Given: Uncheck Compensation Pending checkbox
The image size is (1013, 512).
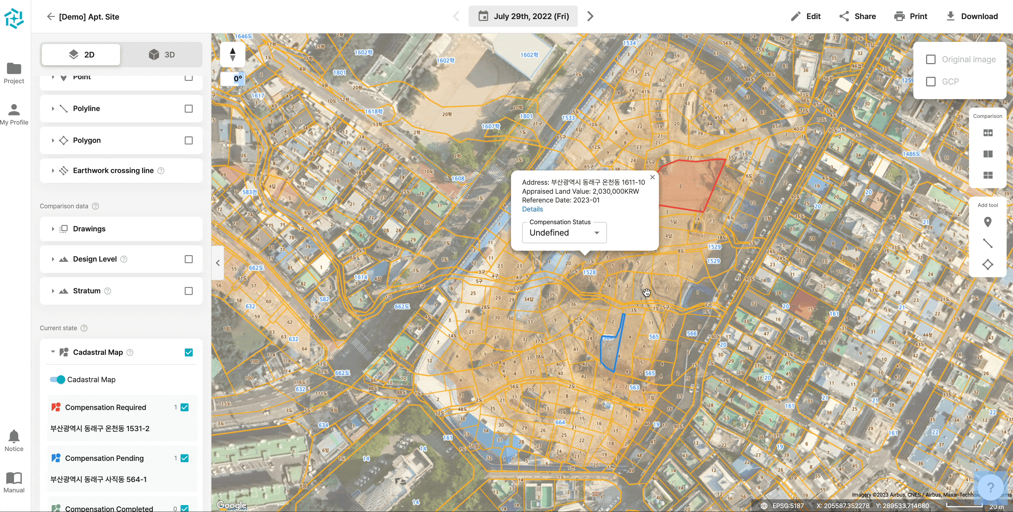Looking at the screenshot, I should point(184,458).
